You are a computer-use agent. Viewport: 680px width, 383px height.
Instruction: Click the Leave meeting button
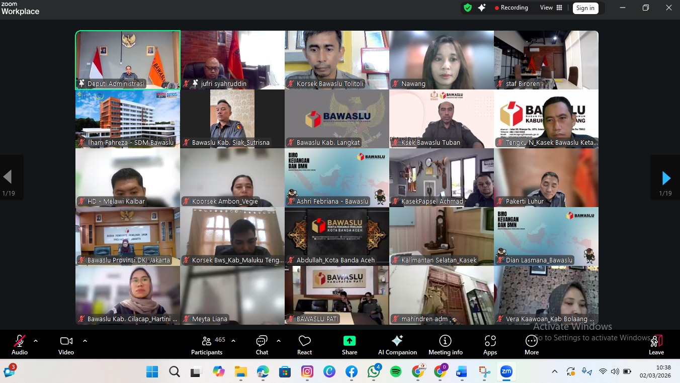point(656,345)
